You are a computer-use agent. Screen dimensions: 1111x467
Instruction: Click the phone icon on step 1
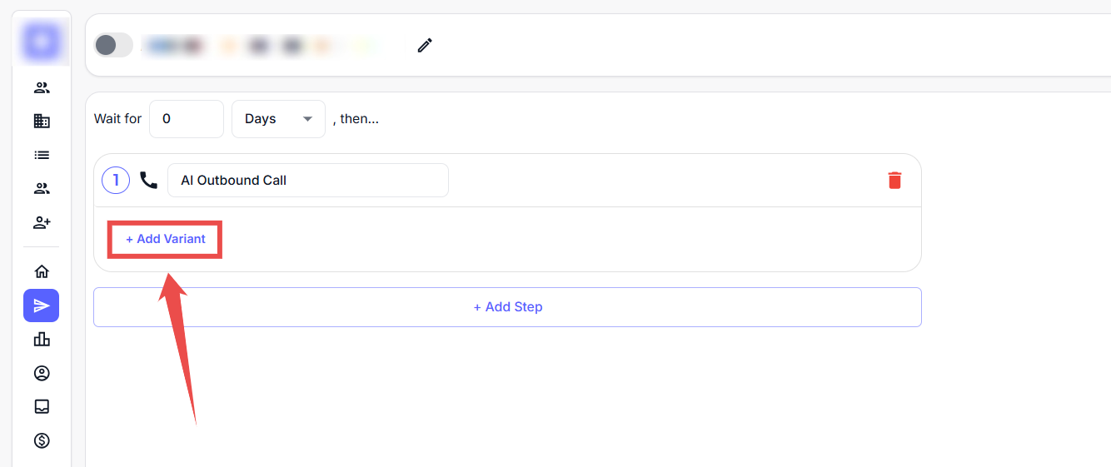click(x=148, y=180)
